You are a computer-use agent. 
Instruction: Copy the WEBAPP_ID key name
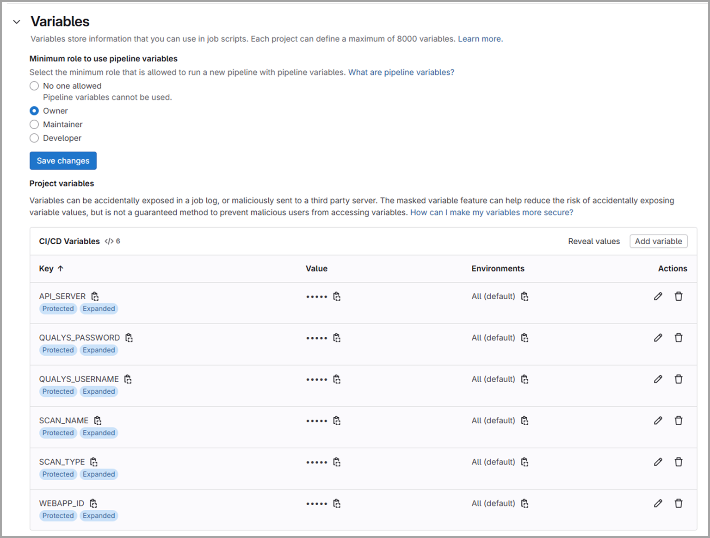93,503
